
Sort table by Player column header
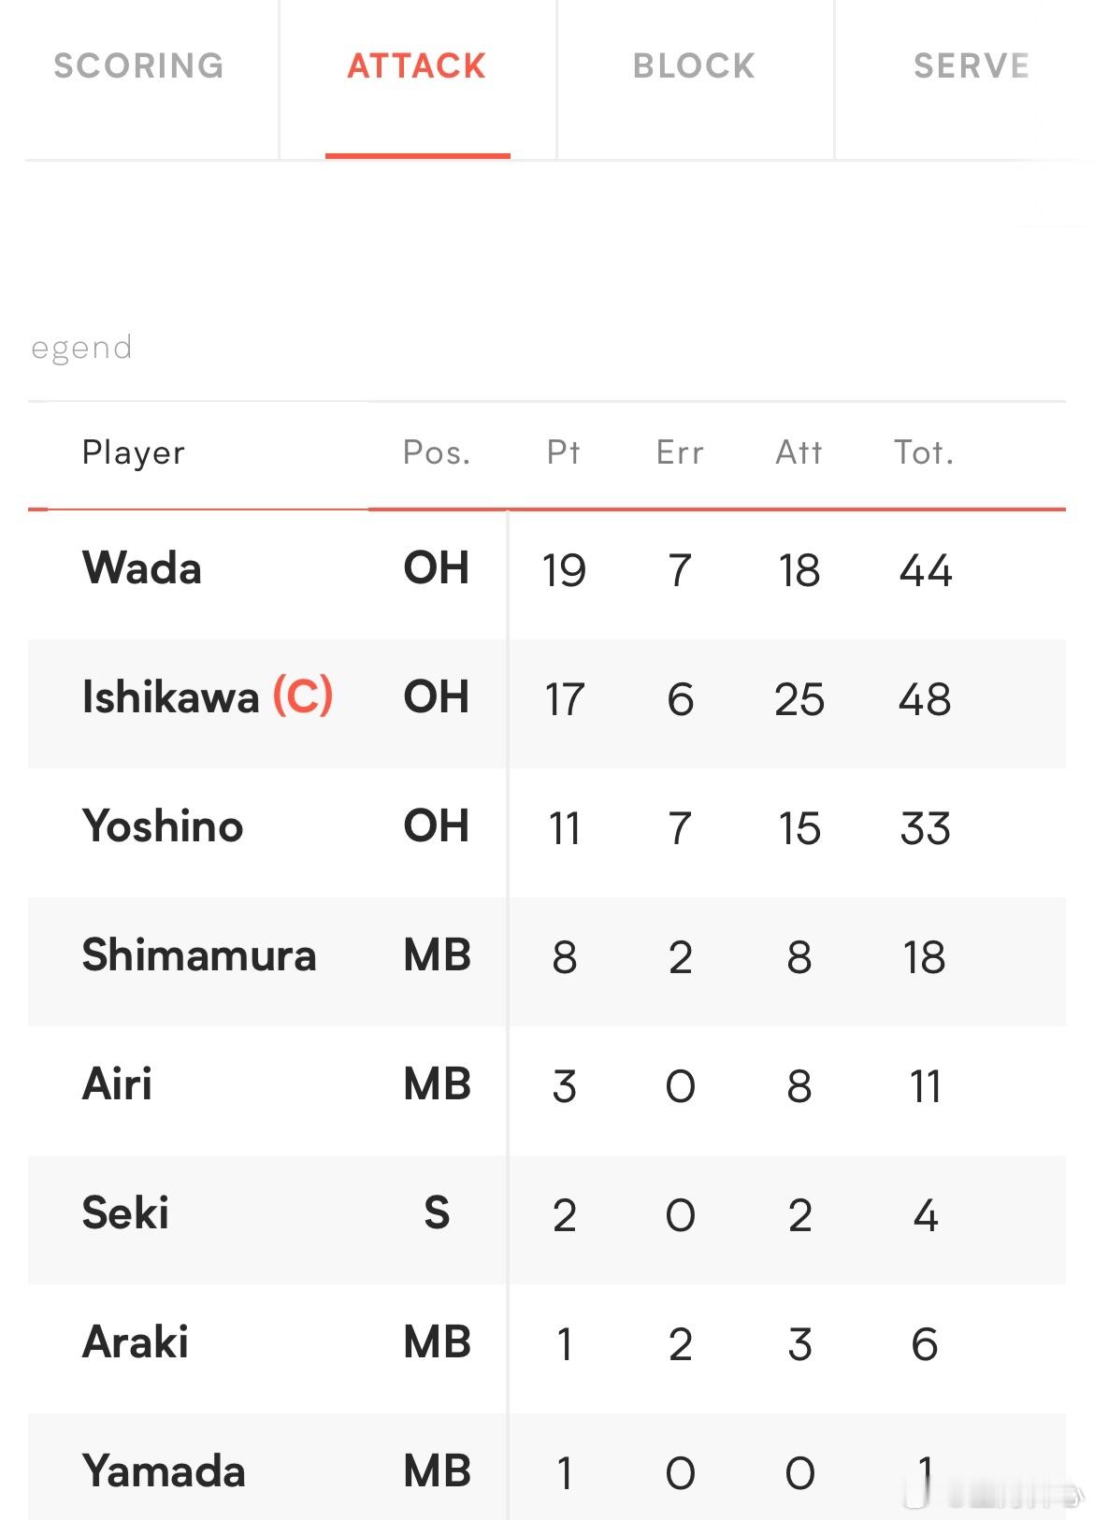coord(134,452)
